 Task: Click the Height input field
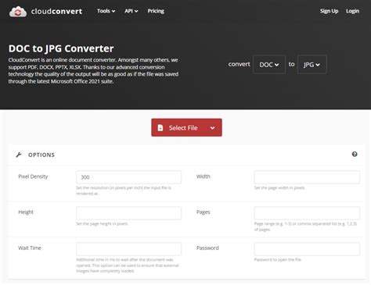pyautogui.click(x=128, y=213)
